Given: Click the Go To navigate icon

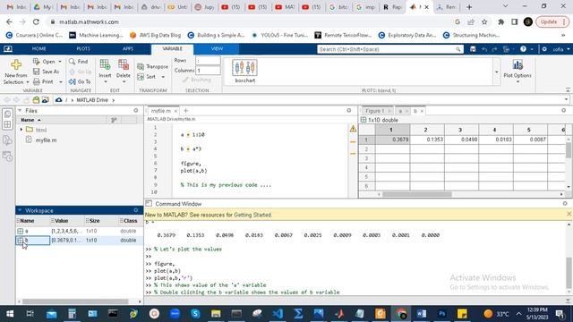Looking at the screenshot, I should coord(72,81).
